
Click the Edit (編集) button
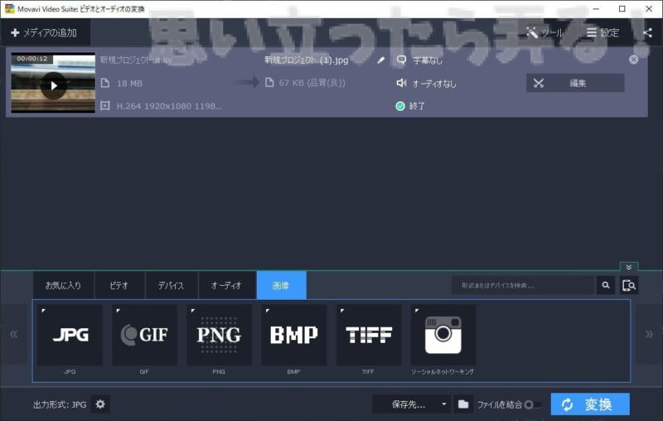click(x=575, y=83)
